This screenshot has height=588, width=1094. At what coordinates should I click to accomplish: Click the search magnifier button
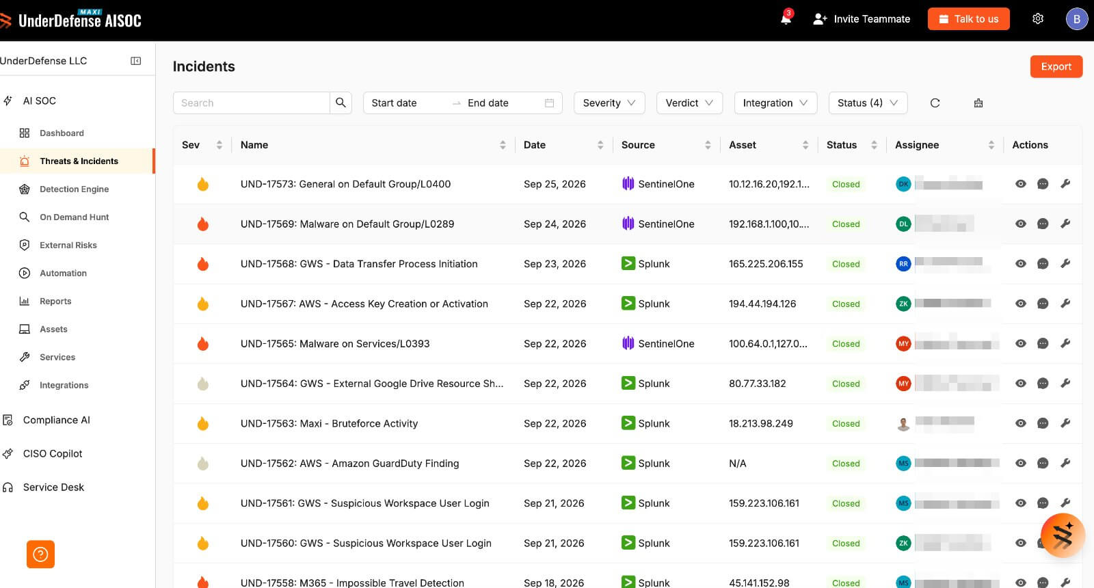(x=341, y=103)
